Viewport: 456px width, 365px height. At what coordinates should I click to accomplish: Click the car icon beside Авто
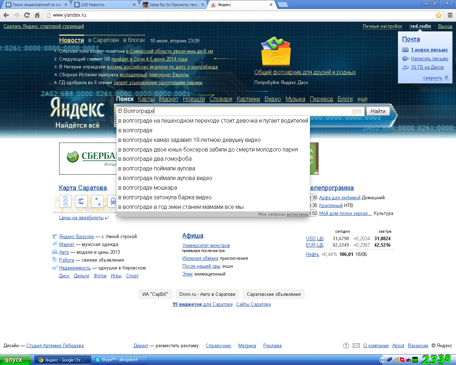[x=55, y=252]
